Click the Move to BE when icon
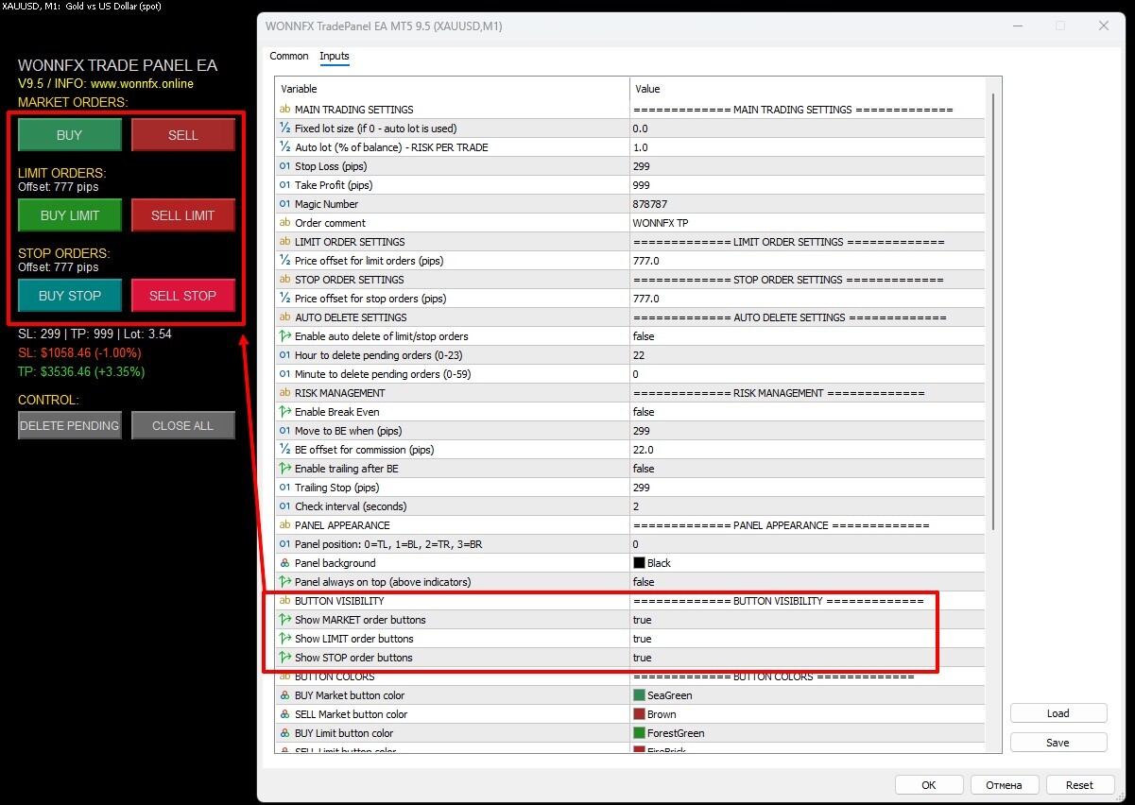 point(284,431)
